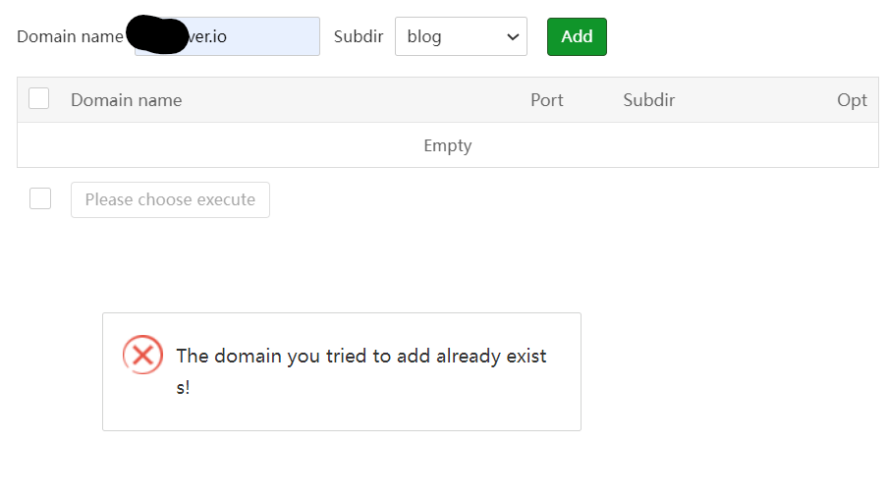Click the Opt column header
The width and height of the screenshot is (887, 499).
[852, 100]
